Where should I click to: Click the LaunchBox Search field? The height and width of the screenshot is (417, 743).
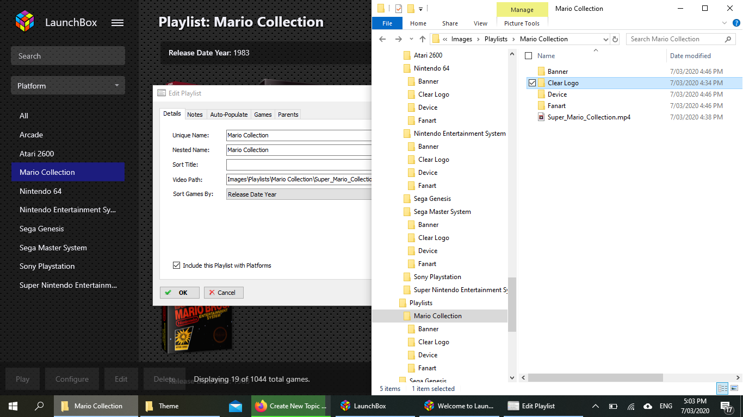point(68,56)
